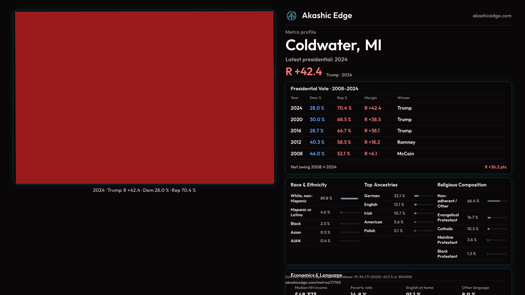Click the Top Ancestries section heading
Screen dimensions: 525x295
pyautogui.click(x=381, y=185)
